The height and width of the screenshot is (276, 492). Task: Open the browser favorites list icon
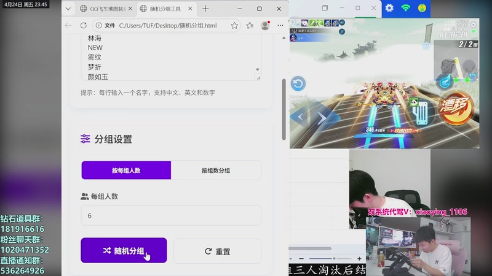point(250,26)
